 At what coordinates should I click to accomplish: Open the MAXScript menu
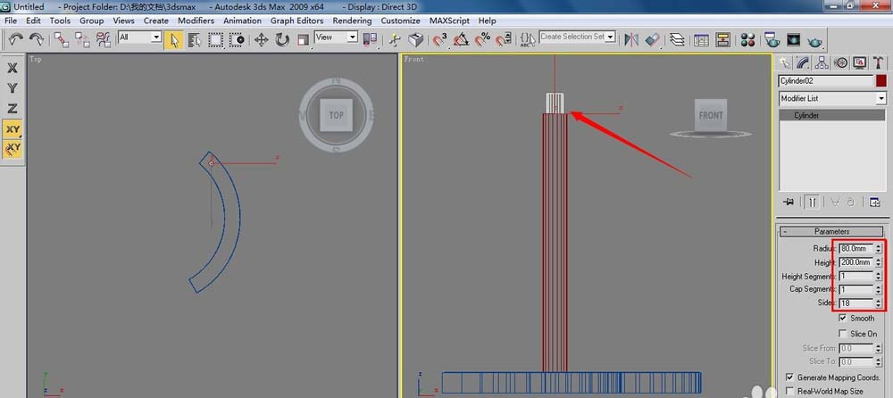tap(449, 21)
